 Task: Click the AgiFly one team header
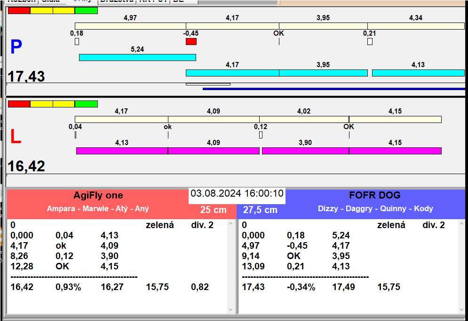(x=98, y=196)
